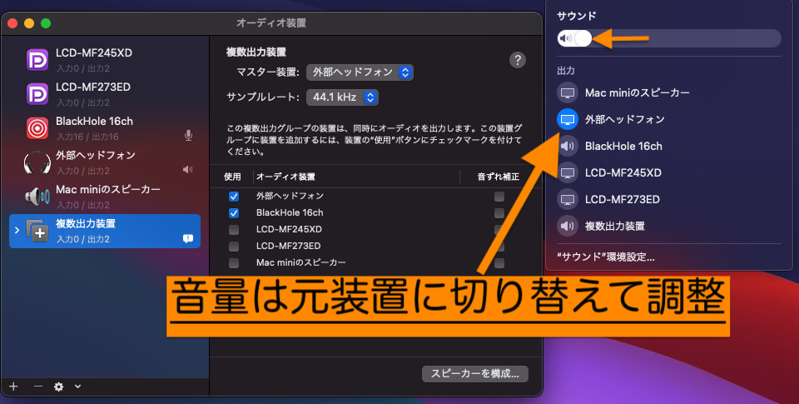Click highlighted 外部ヘッドフォン icon in Sound panel
This screenshot has height=404, width=799.
click(x=568, y=119)
